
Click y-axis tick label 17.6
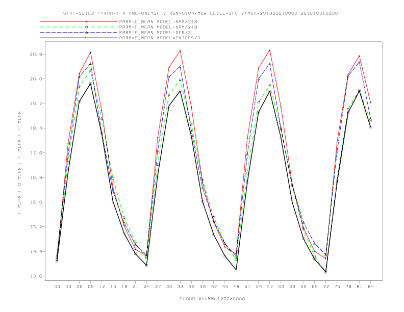(36, 153)
